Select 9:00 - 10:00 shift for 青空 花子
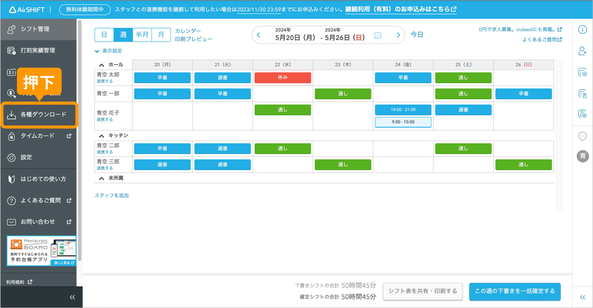The width and height of the screenshot is (593, 308). [x=403, y=122]
